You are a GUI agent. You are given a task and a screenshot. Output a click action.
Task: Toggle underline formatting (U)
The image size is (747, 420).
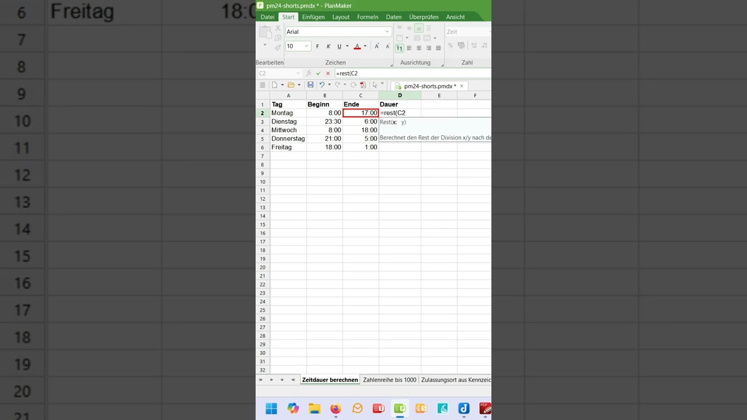pyautogui.click(x=339, y=46)
